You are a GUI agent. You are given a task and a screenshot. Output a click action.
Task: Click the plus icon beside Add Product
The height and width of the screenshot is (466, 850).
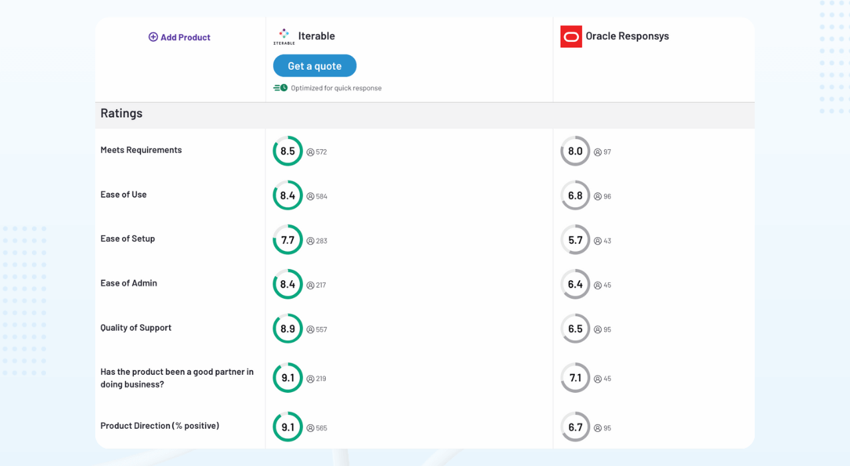click(x=153, y=37)
